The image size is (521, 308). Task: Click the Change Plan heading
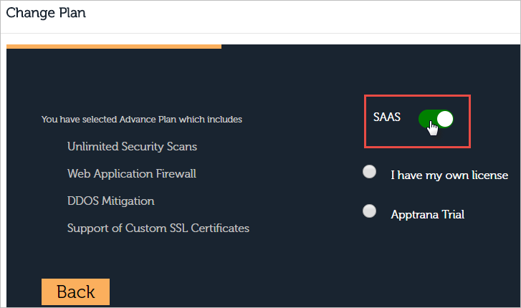46,14
